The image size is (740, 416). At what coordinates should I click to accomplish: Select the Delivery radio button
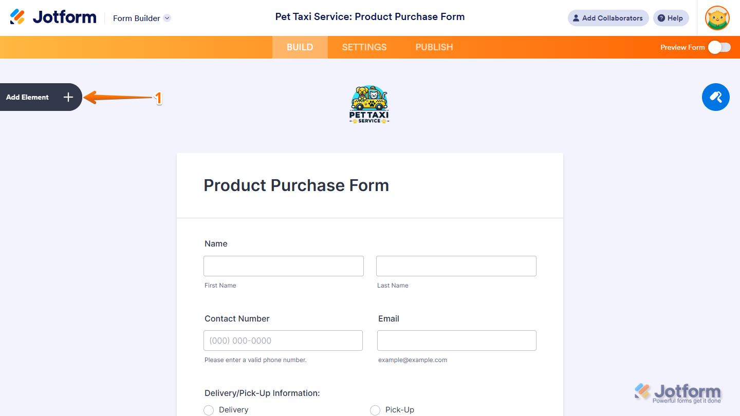[209, 410]
